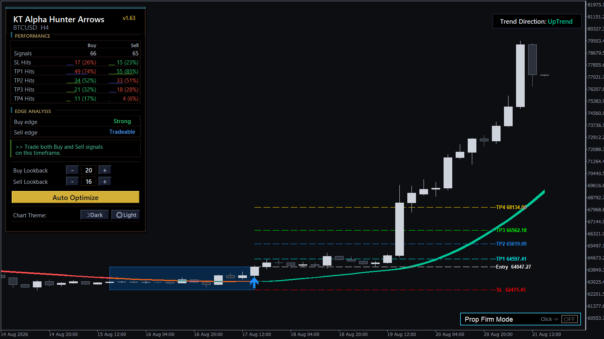This screenshot has height=339, width=604.
Task: Click the EDGE ANALYSIS section header
Action: 33,111
